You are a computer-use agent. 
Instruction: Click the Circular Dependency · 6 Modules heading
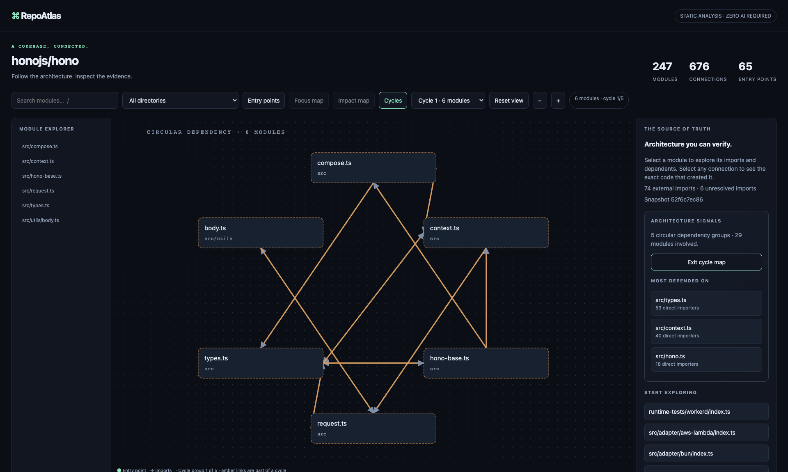[x=216, y=132]
